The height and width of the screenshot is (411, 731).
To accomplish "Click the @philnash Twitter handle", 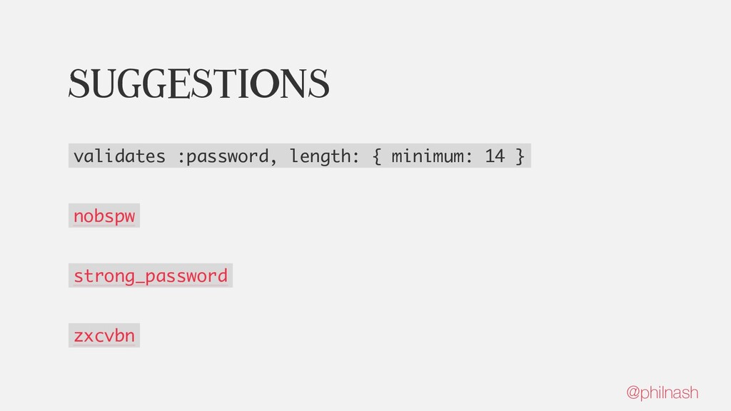I will click(662, 392).
